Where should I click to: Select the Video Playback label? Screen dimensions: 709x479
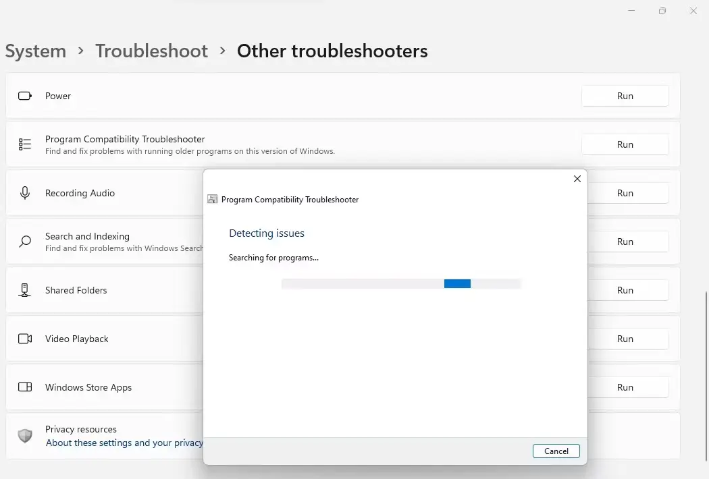[x=77, y=339]
